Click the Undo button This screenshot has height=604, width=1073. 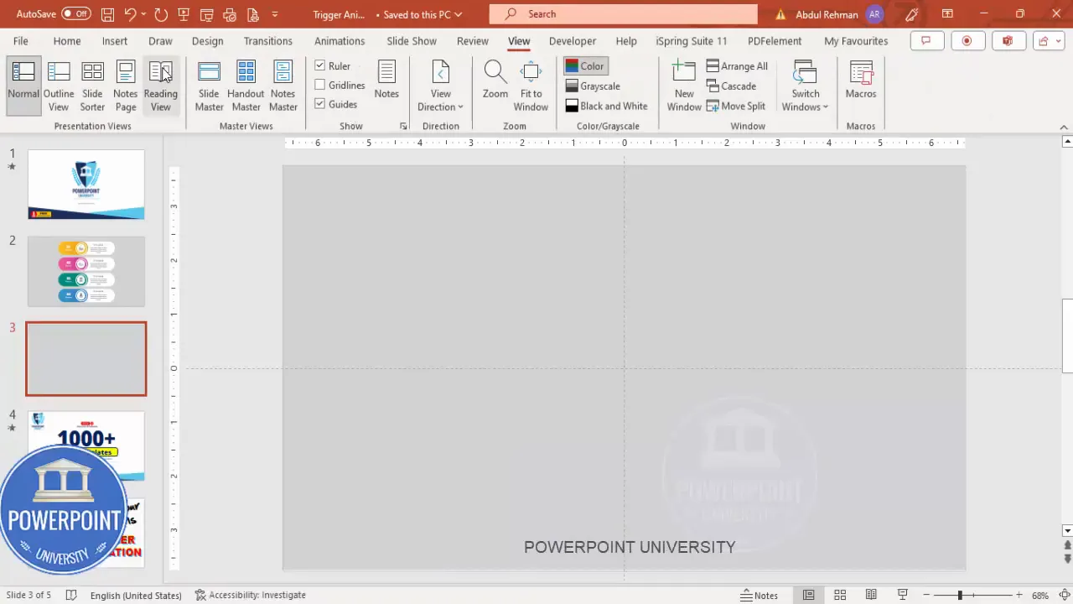click(x=130, y=14)
